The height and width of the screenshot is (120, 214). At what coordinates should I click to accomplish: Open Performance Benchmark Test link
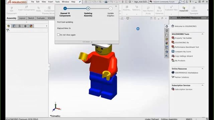(x=187, y=47)
